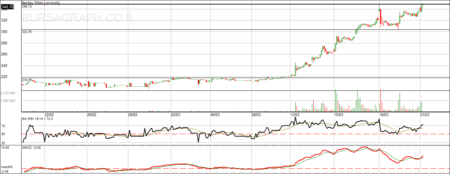Select the 303.55 horizontal level label
The height and width of the screenshot is (174, 450).
pyautogui.click(x=27, y=32)
